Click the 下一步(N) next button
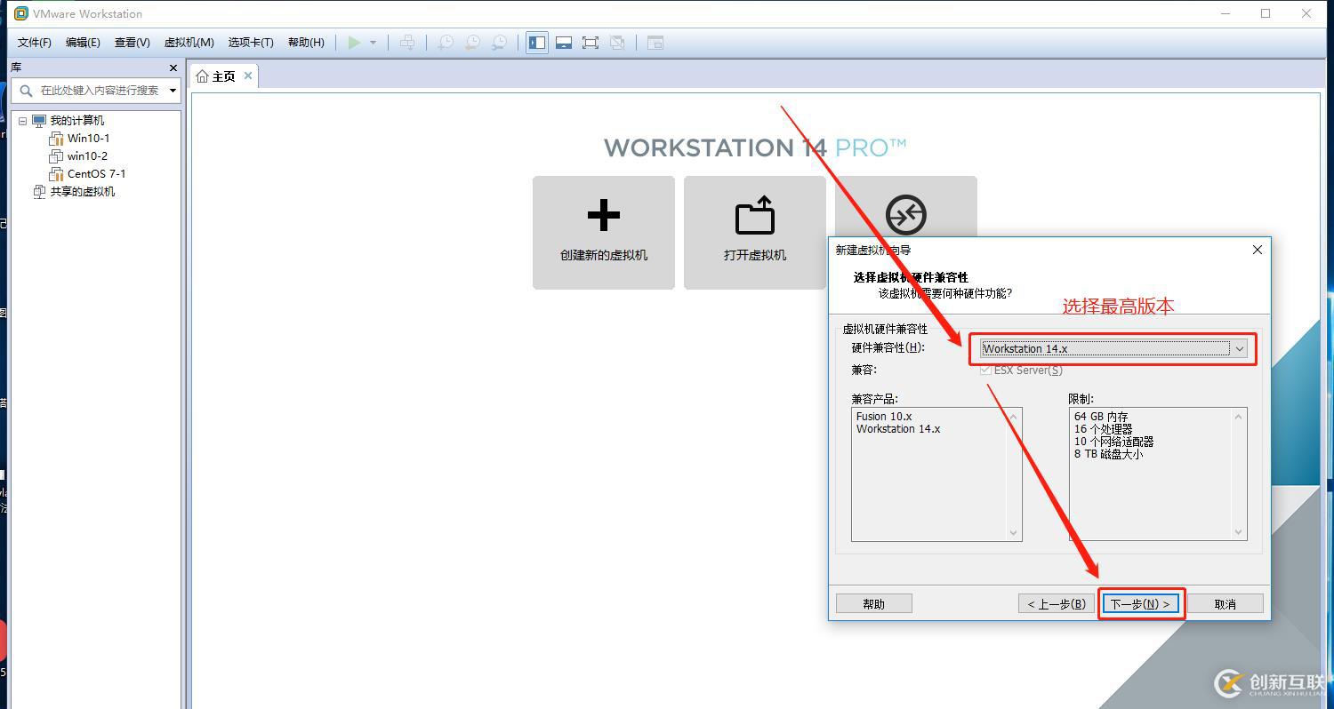The image size is (1334, 709). click(x=1141, y=603)
